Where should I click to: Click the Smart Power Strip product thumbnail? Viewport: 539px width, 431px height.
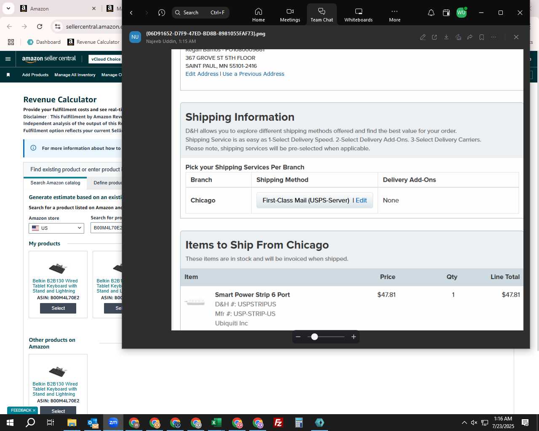pyautogui.click(x=195, y=302)
